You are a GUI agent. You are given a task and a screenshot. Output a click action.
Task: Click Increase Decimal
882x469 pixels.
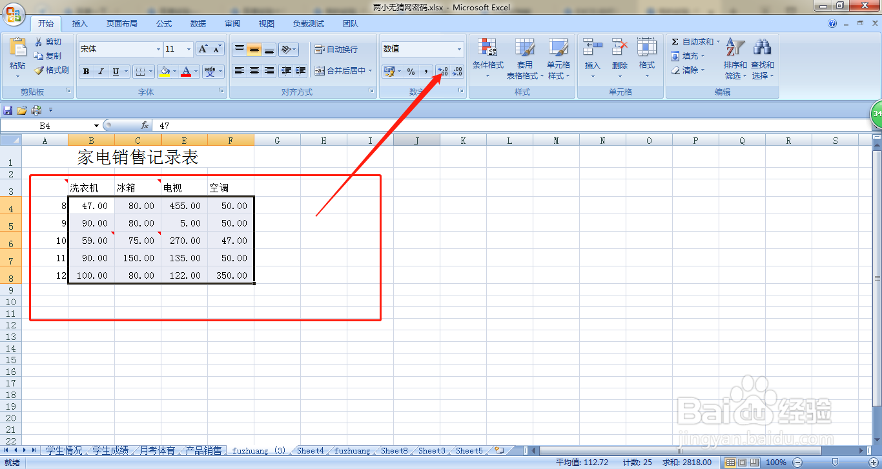(x=442, y=72)
